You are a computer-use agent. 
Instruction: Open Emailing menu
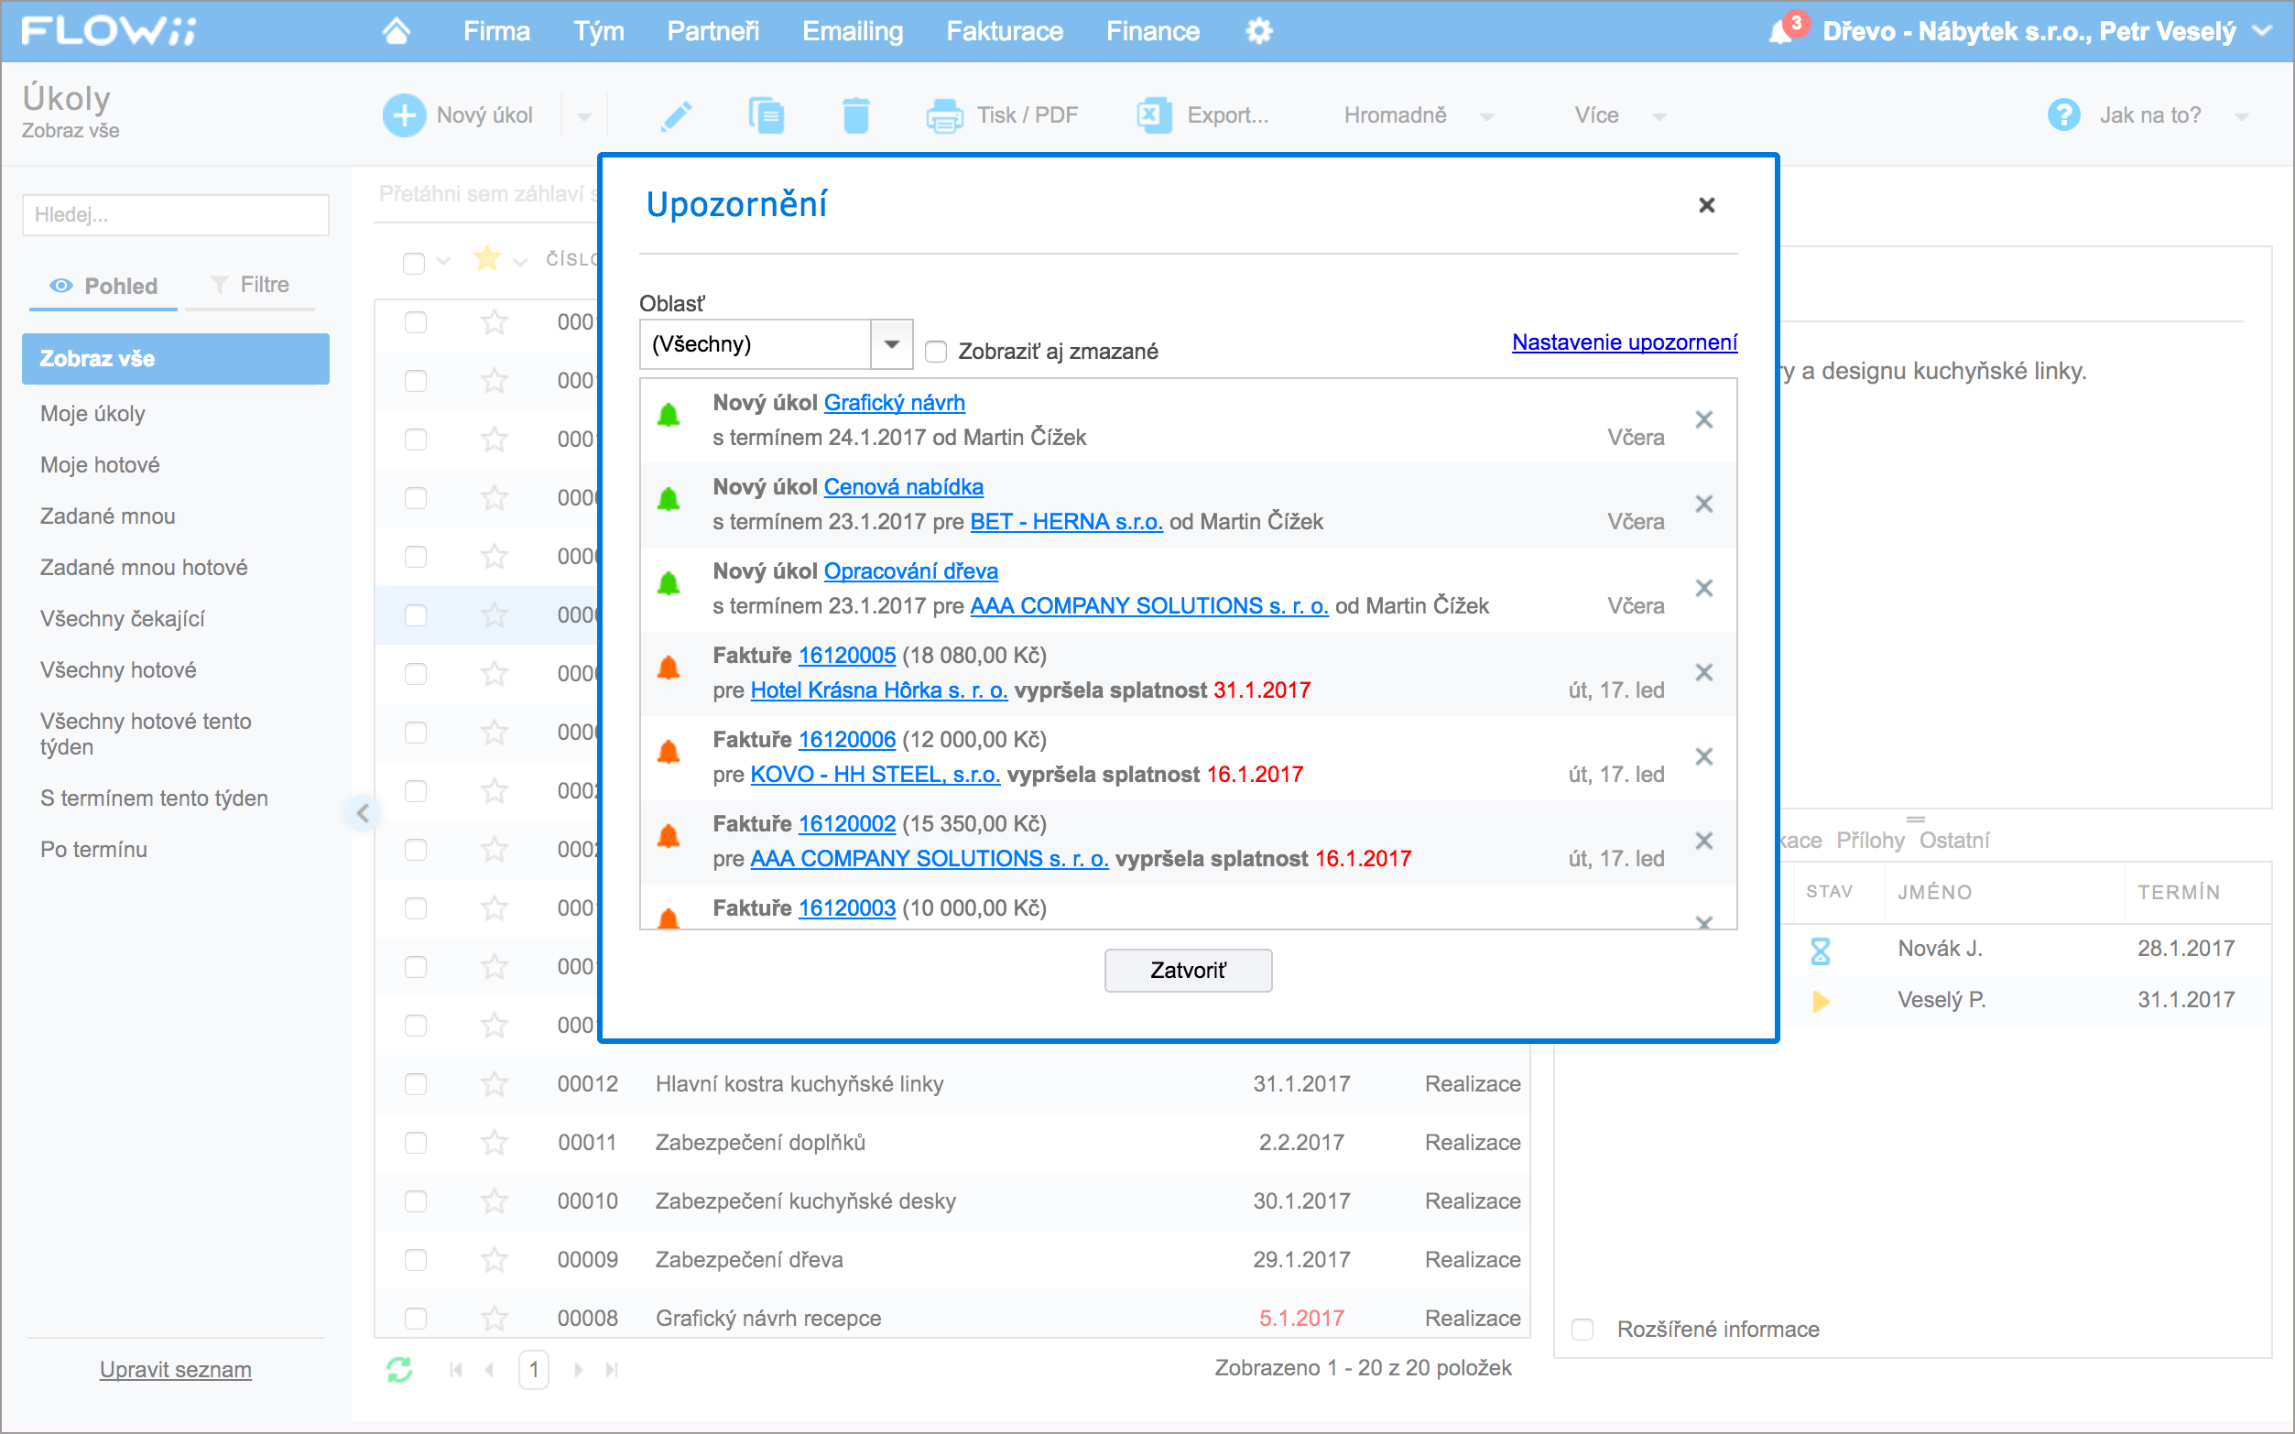click(x=853, y=31)
